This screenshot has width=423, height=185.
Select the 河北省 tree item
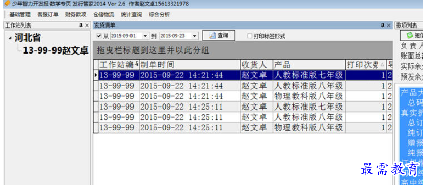[28, 38]
